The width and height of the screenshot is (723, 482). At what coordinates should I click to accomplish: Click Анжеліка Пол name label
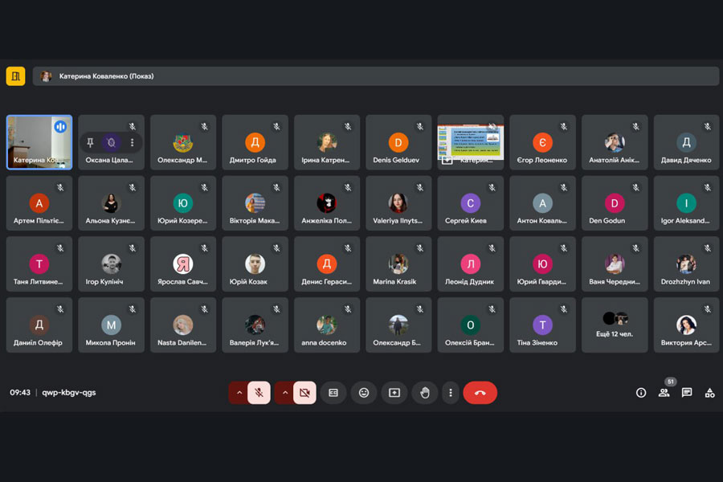326,221
